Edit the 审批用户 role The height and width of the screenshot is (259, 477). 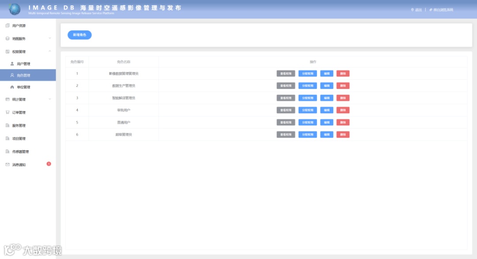[327, 110]
